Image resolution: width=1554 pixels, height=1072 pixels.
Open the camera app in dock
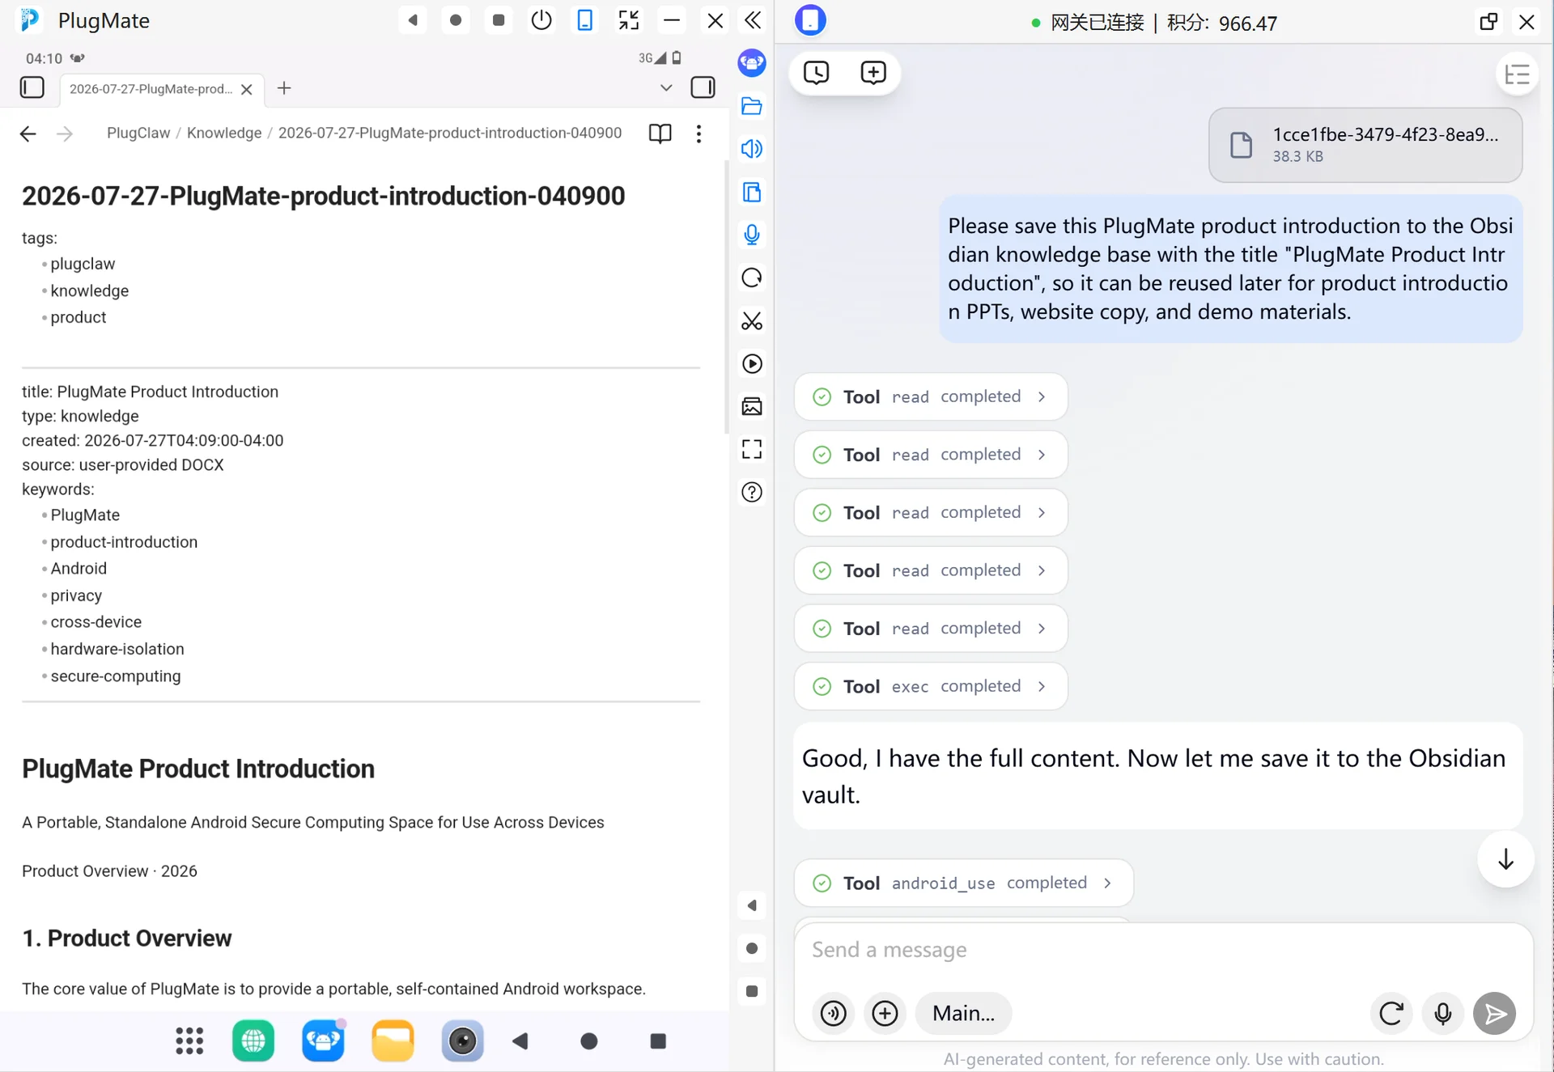tap(462, 1041)
